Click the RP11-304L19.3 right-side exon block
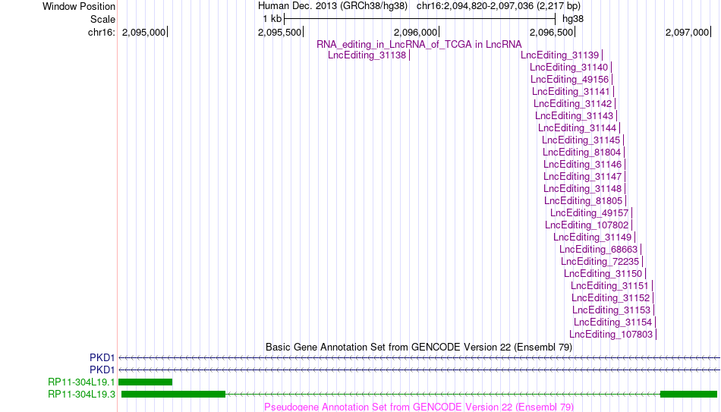 pos(688,394)
